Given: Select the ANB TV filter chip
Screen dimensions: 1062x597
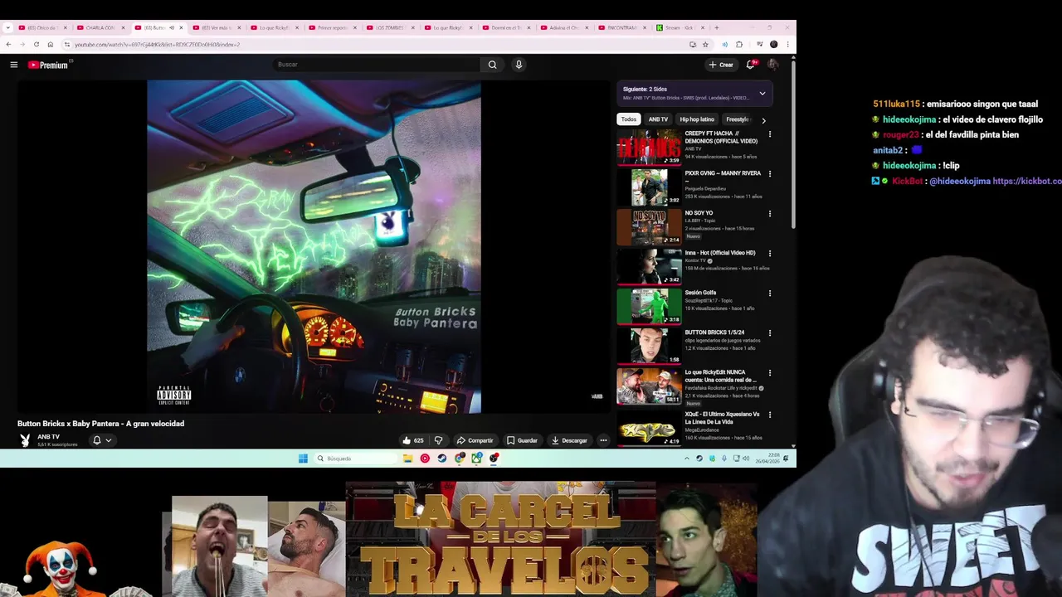Looking at the screenshot, I should [x=658, y=119].
